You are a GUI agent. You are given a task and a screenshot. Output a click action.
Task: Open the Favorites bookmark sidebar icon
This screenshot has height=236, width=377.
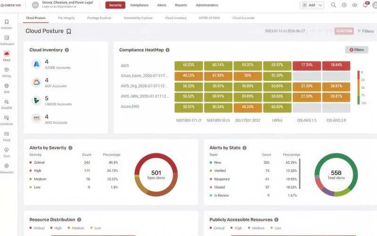7,22
